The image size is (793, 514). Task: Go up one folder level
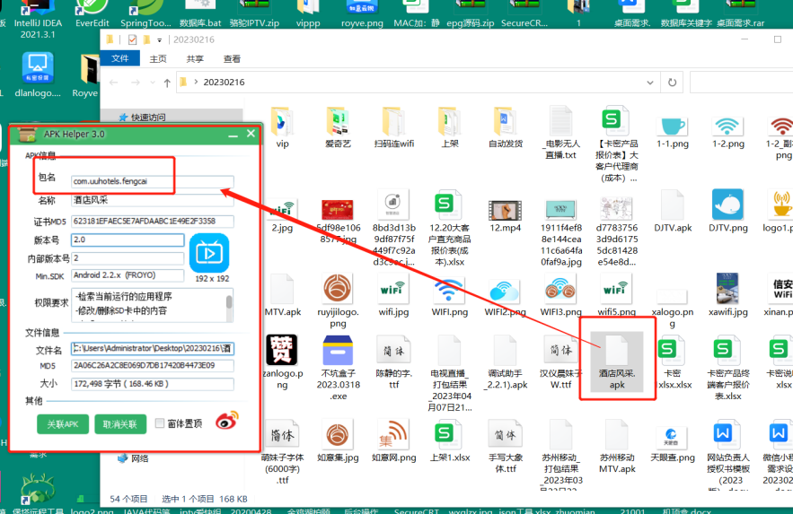[x=167, y=83]
